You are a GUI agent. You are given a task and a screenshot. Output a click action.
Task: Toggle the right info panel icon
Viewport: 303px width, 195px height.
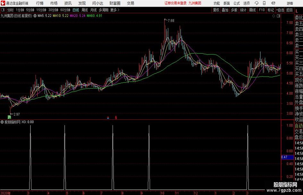[x=278, y=16]
